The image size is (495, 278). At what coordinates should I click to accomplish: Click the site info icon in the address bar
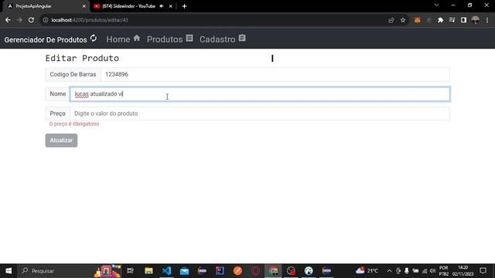46,20
